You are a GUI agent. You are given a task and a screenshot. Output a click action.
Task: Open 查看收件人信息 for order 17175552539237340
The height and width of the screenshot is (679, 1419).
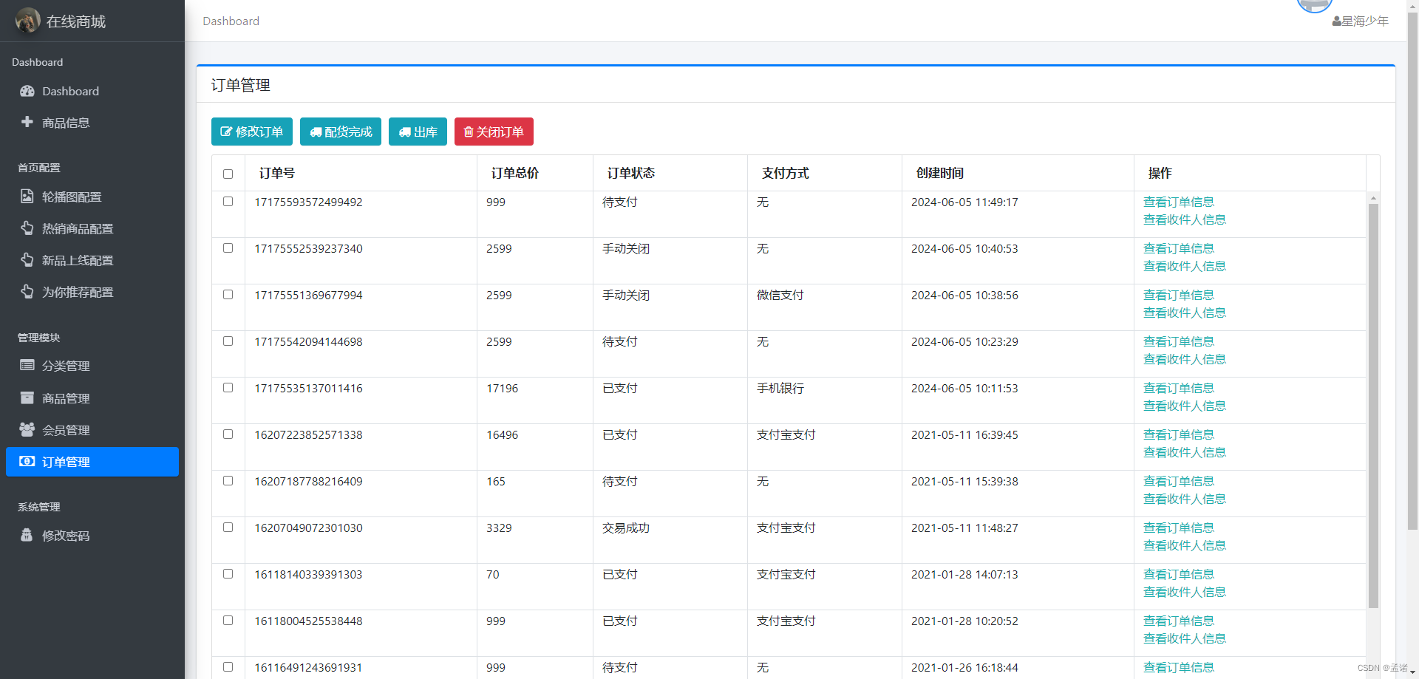[1185, 266]
